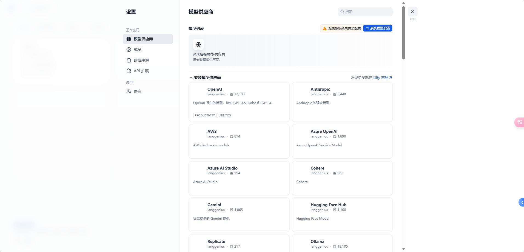Open 数据来源 data source section
Screen dimensions: 524x252
[x=148, y=60]
